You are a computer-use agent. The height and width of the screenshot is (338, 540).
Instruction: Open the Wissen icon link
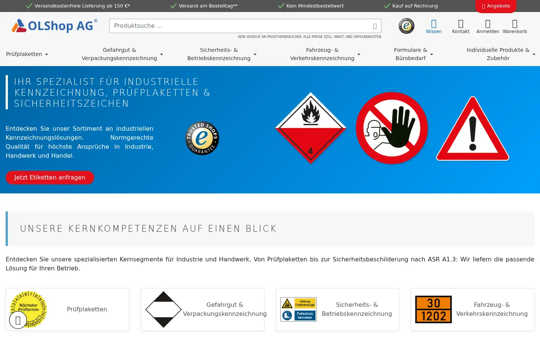[434, 27]
